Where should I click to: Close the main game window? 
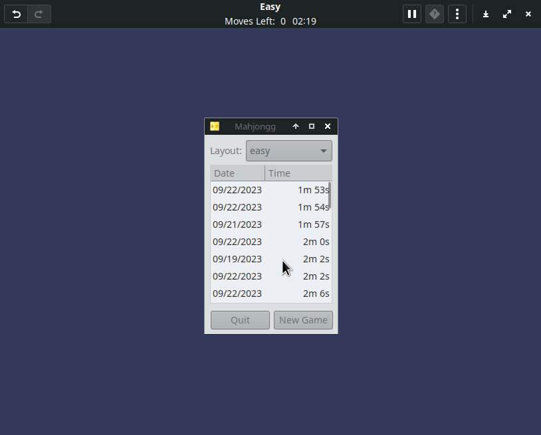[x=528, y=14]
